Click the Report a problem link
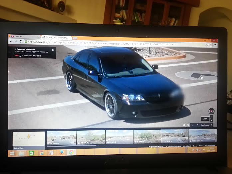 [210, 146]
